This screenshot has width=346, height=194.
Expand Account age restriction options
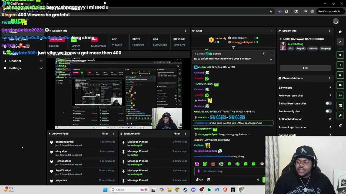pyautogui.click(x=330, y=127)
